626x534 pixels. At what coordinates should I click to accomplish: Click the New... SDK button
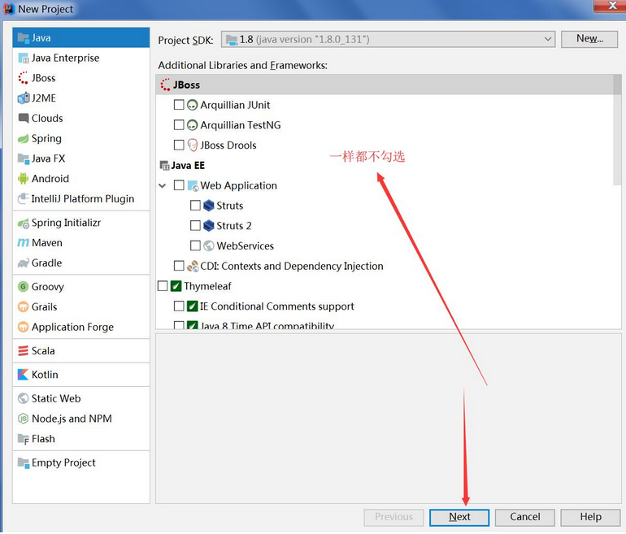point(589,39)
